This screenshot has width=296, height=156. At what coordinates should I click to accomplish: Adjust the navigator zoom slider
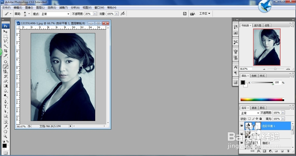pyautogui.click(x=275, y=69)
